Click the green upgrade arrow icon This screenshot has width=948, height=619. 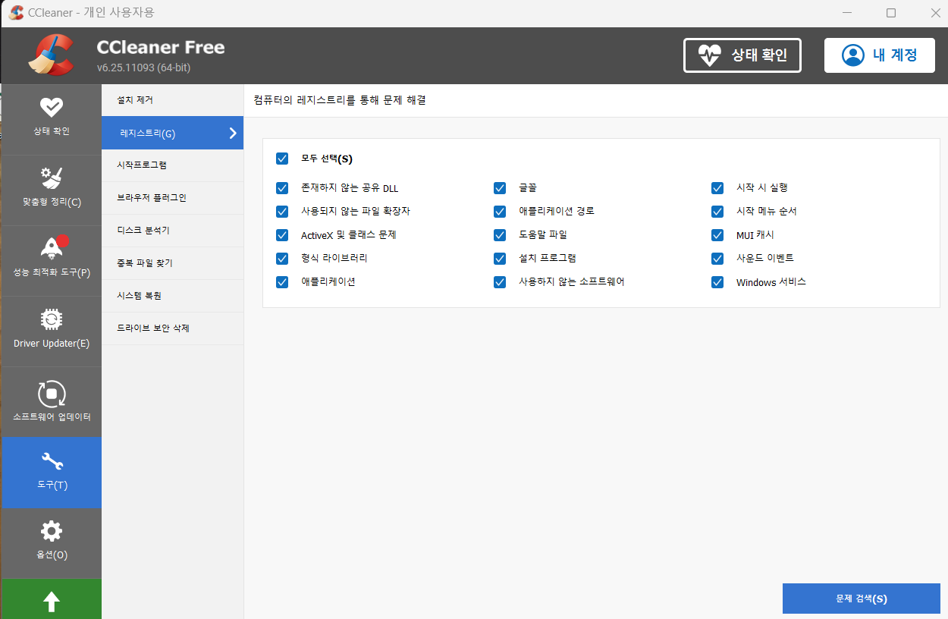(52, 602)
